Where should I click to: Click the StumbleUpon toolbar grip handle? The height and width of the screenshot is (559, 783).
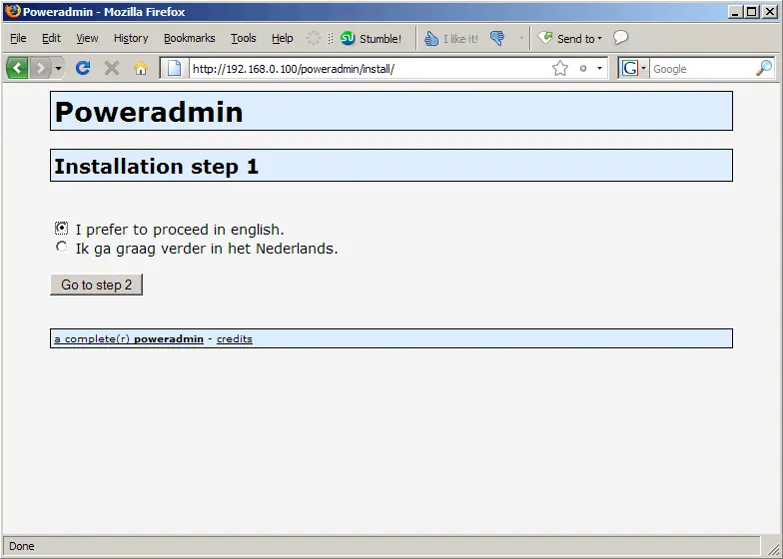pos(330,38)
